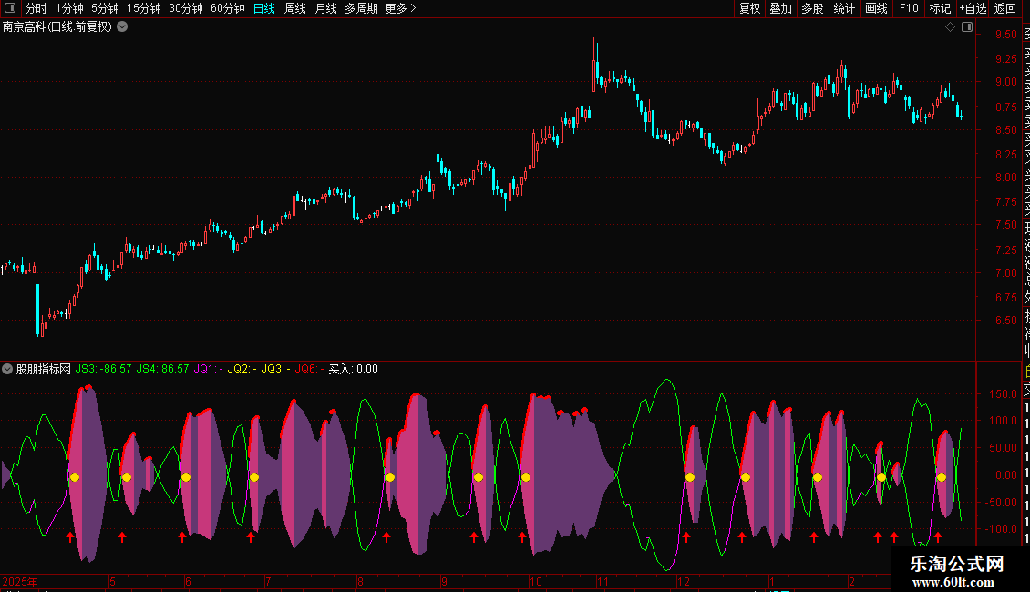Click the 标记 mark button
The width and height of the screenshot is (1030, 592).
940,8
